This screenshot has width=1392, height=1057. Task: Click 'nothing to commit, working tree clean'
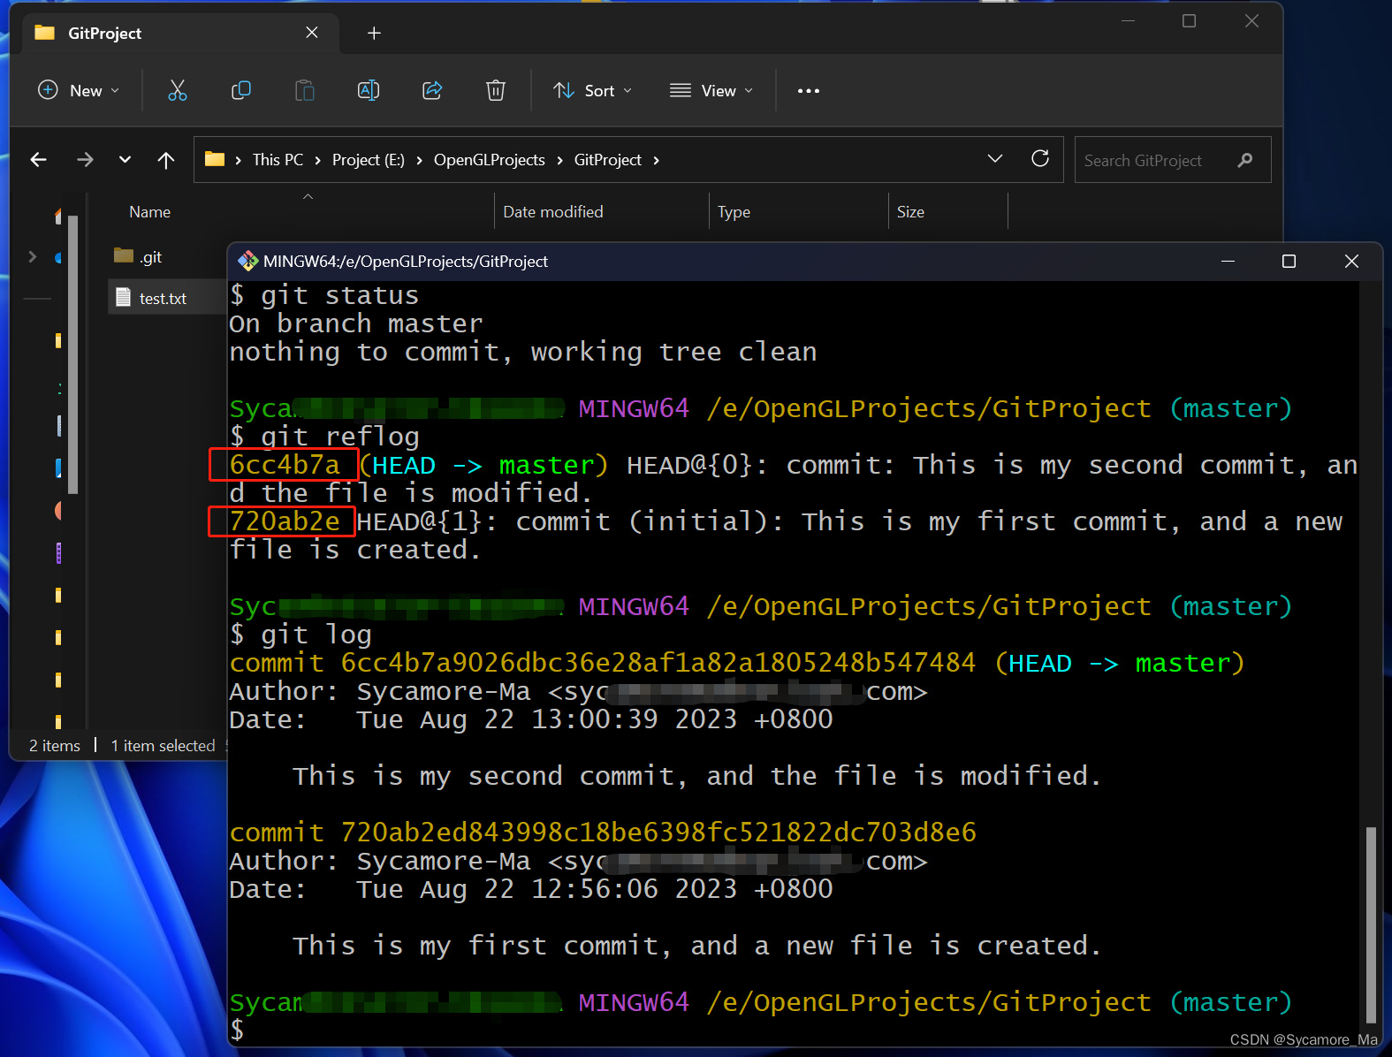(x=523, y=352)
